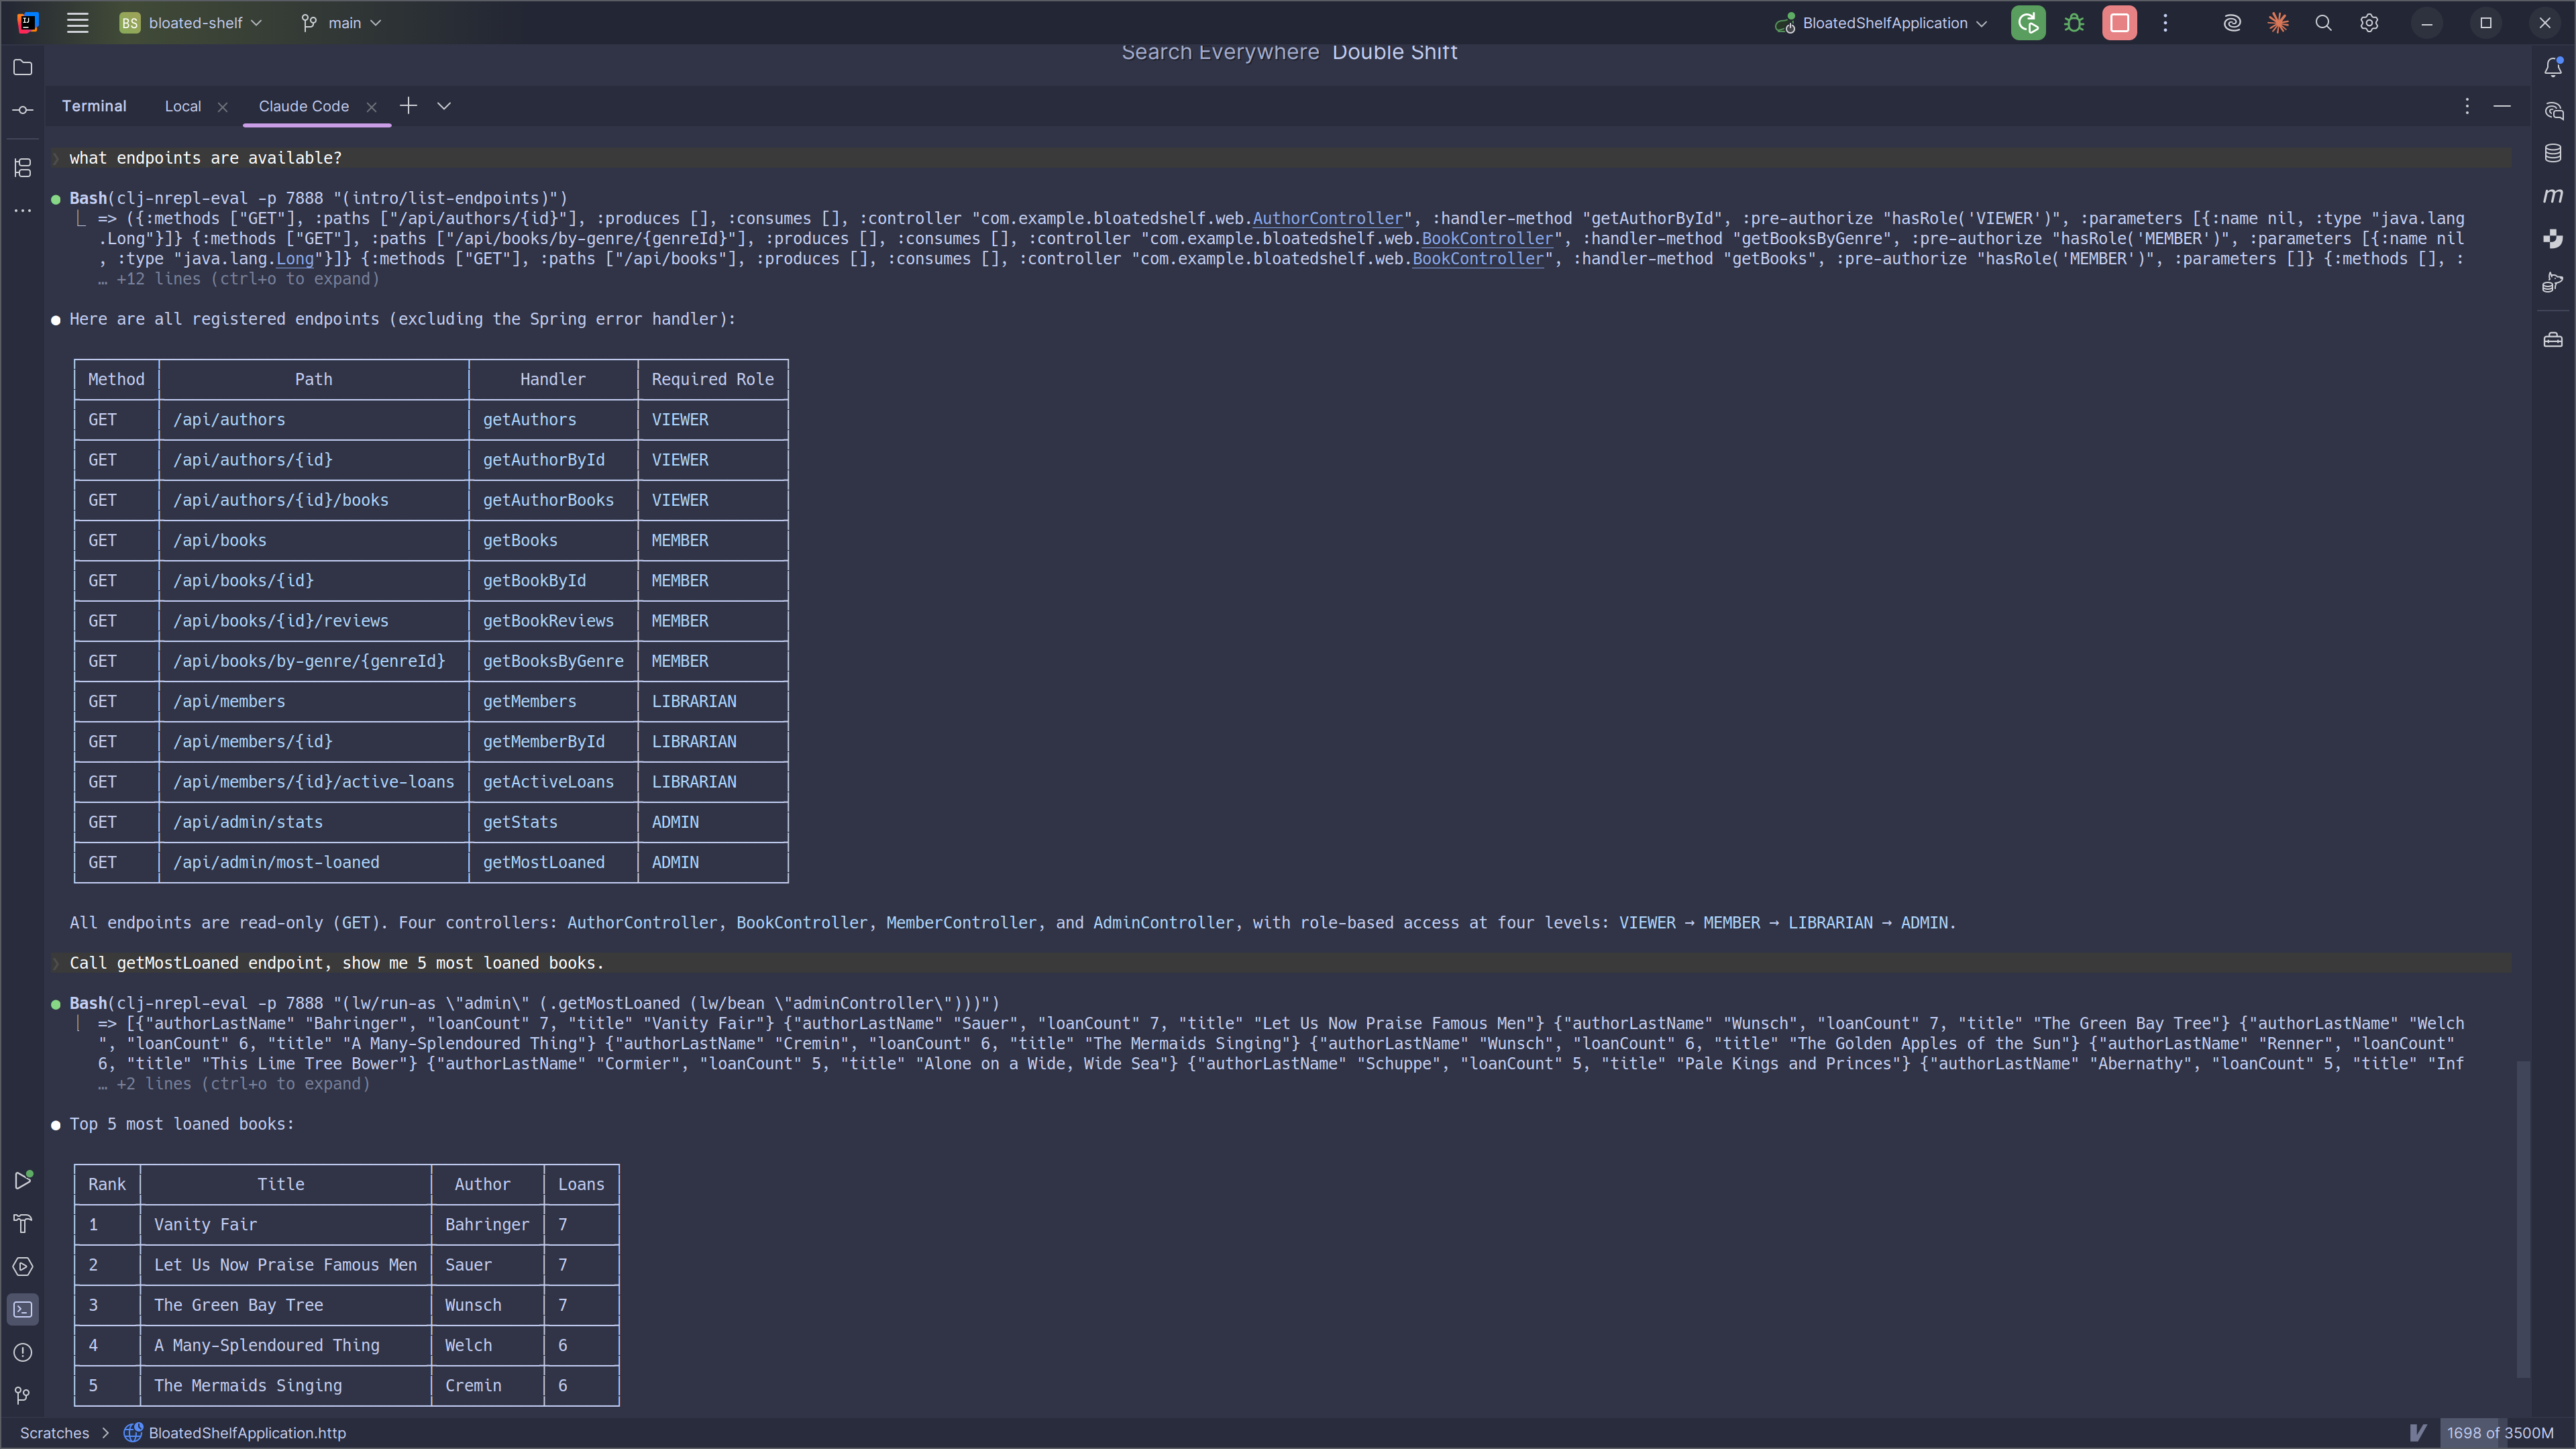Open the Problems tool window
The height and width of the screenshot is (1449, 2576).
tap(23, 1352)
